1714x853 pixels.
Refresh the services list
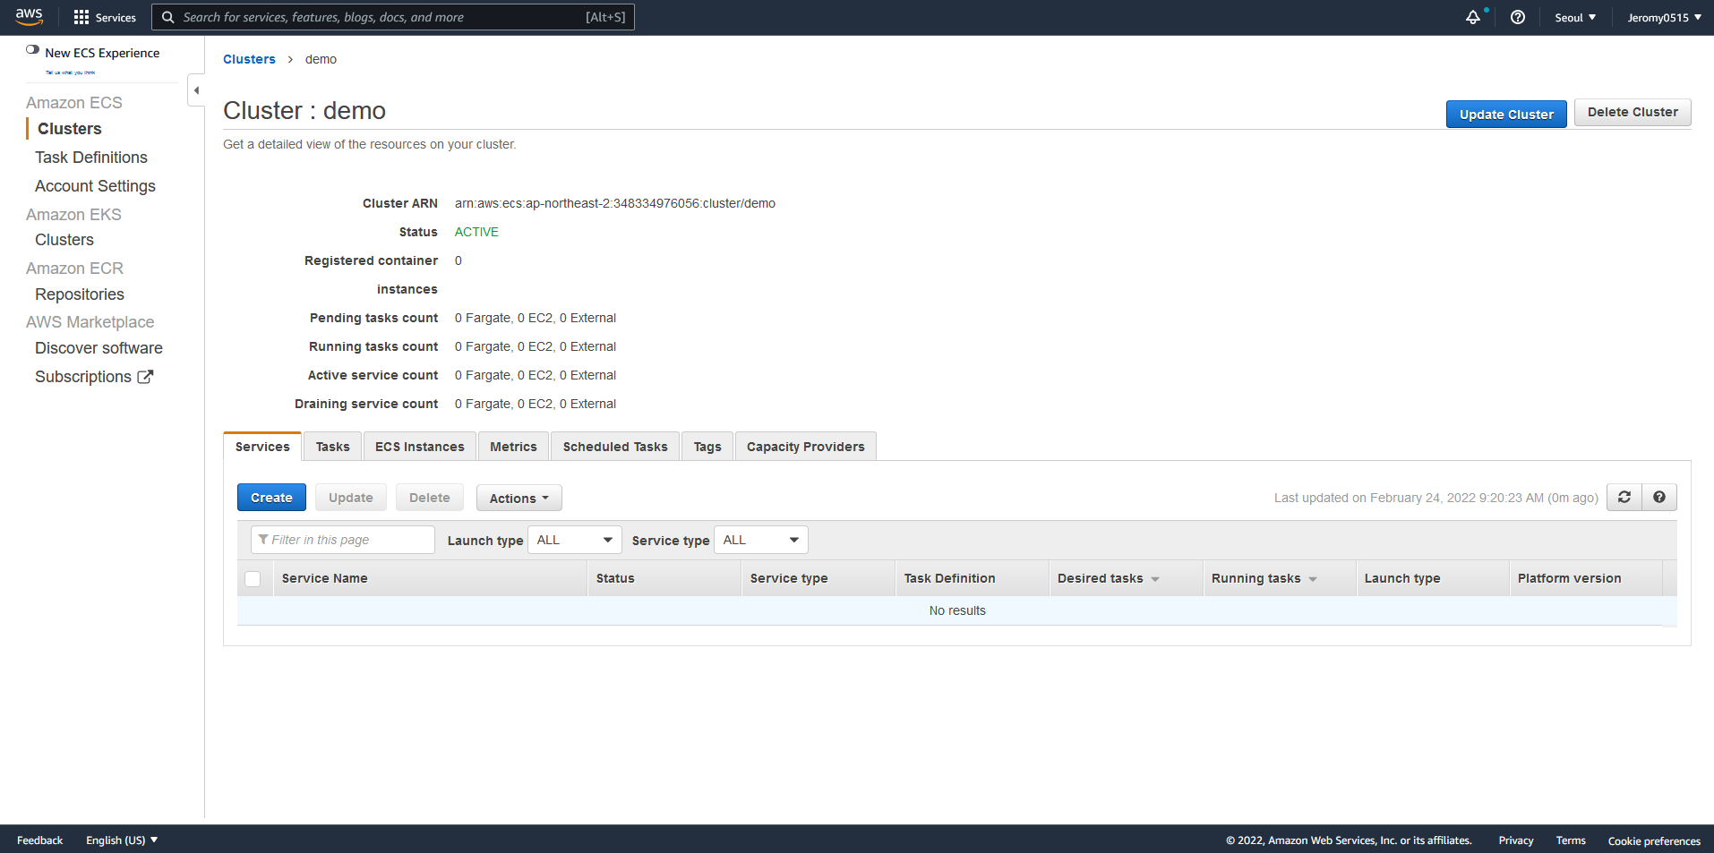[x=1624, y=497]
